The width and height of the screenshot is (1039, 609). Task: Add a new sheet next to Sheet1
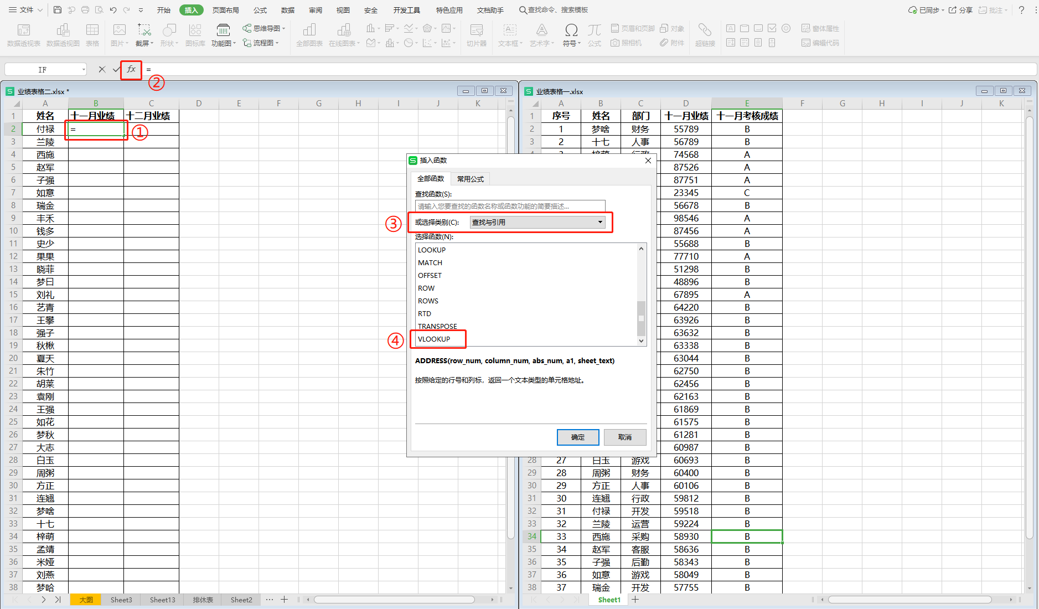[x=635, y=600]
